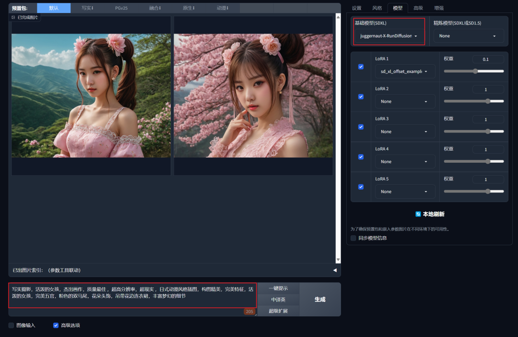
Task: Click the LoRA 3 weight value field
Action: coord(488,120)
